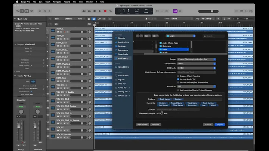Collapse the Region inspector section
This screenshot has width=269, height=151.
point(15,44)
